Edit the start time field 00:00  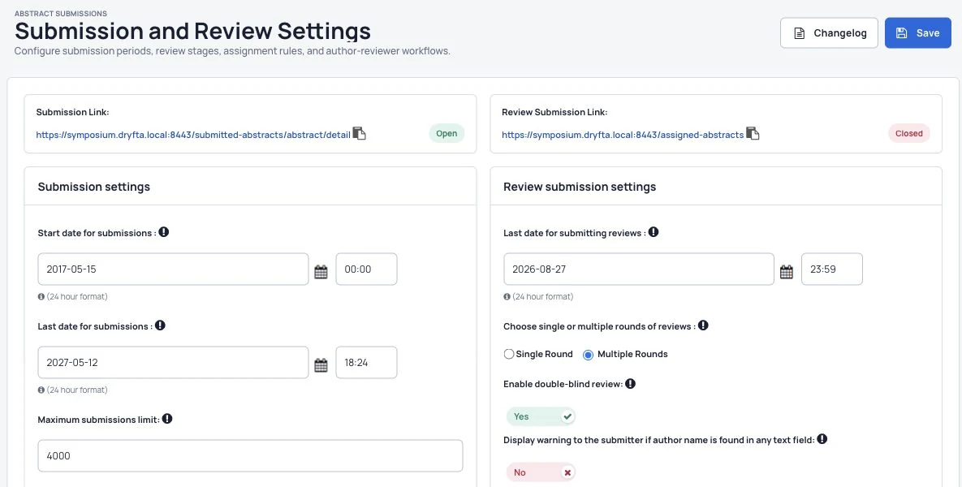pos(366,269)
